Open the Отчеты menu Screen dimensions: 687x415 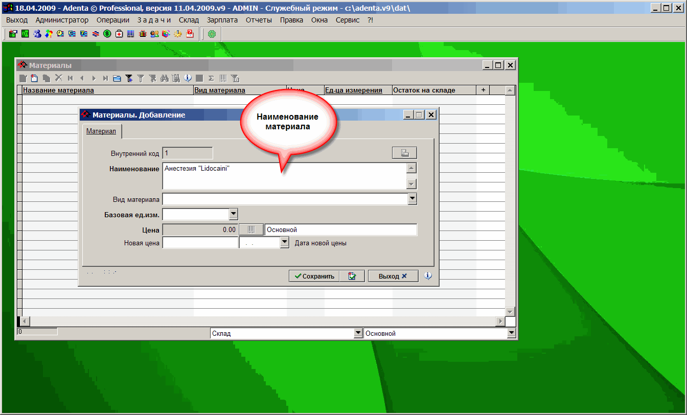click(259, 20)
